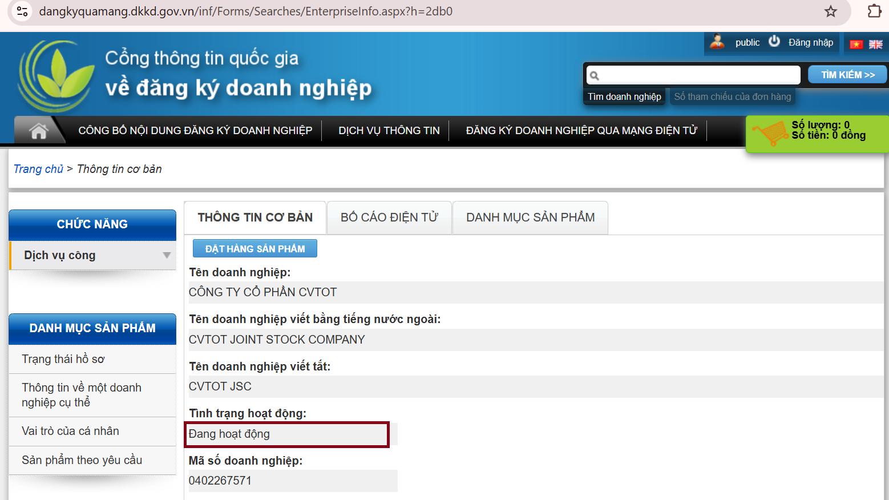
Task: Switch to the BỐ CÁO ĐIỆN TỬ tab
Action: [389, 217]
